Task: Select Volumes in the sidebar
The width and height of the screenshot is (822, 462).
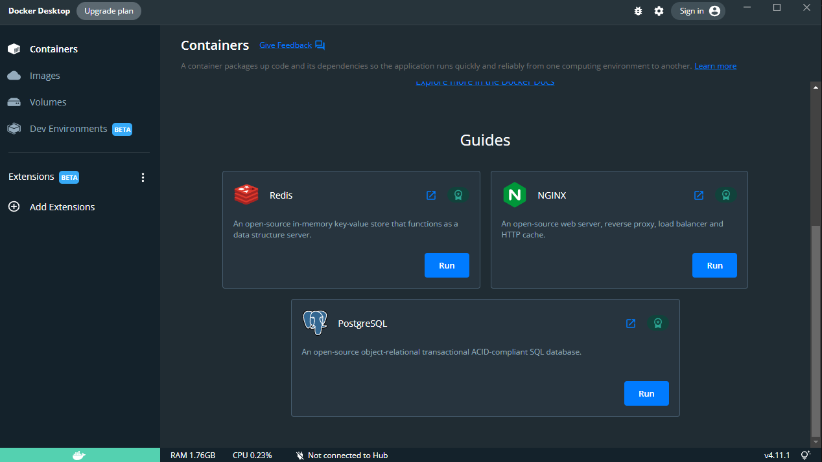Action: pyautogui.click(x=48, y=102)
